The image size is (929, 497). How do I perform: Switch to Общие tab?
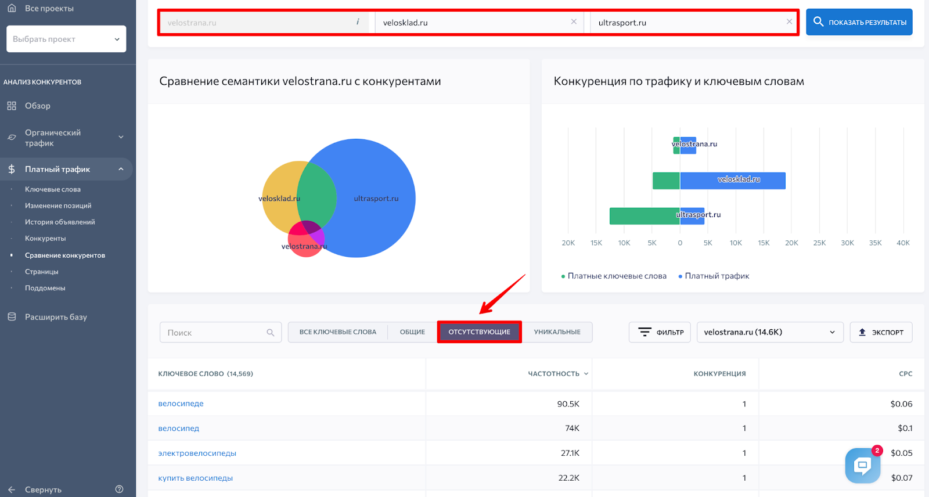tap(412, 332)
